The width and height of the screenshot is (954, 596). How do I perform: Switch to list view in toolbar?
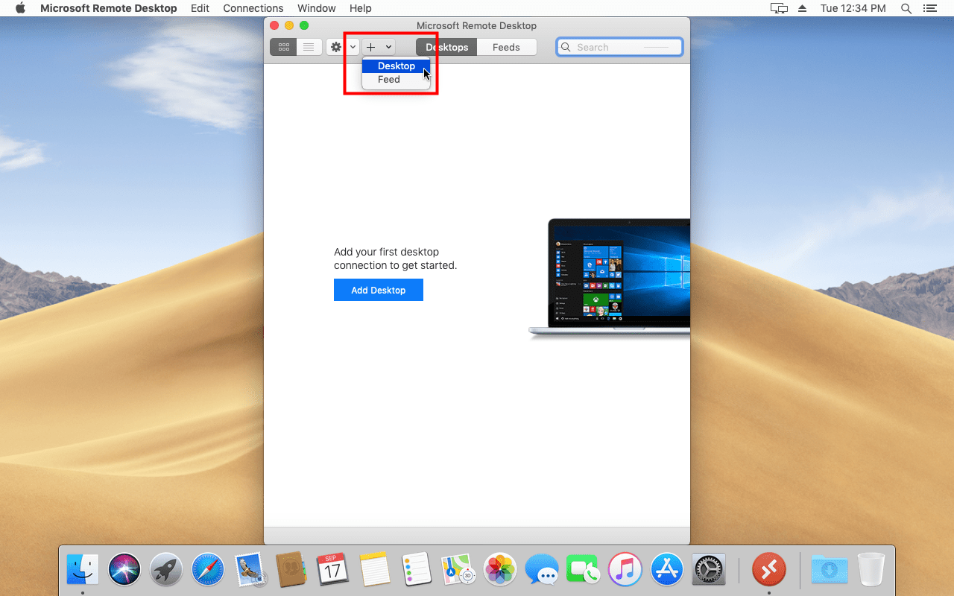309,47
